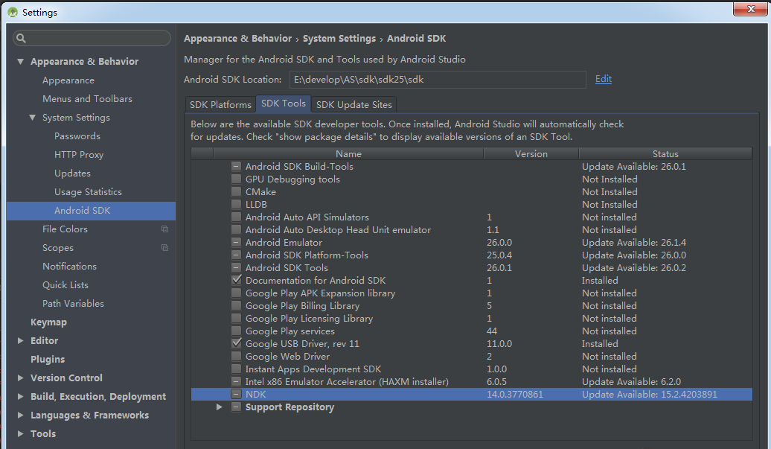Select Android SDK in the sidebar
Screen dimensions: 771x449
[x=91, y=211]
